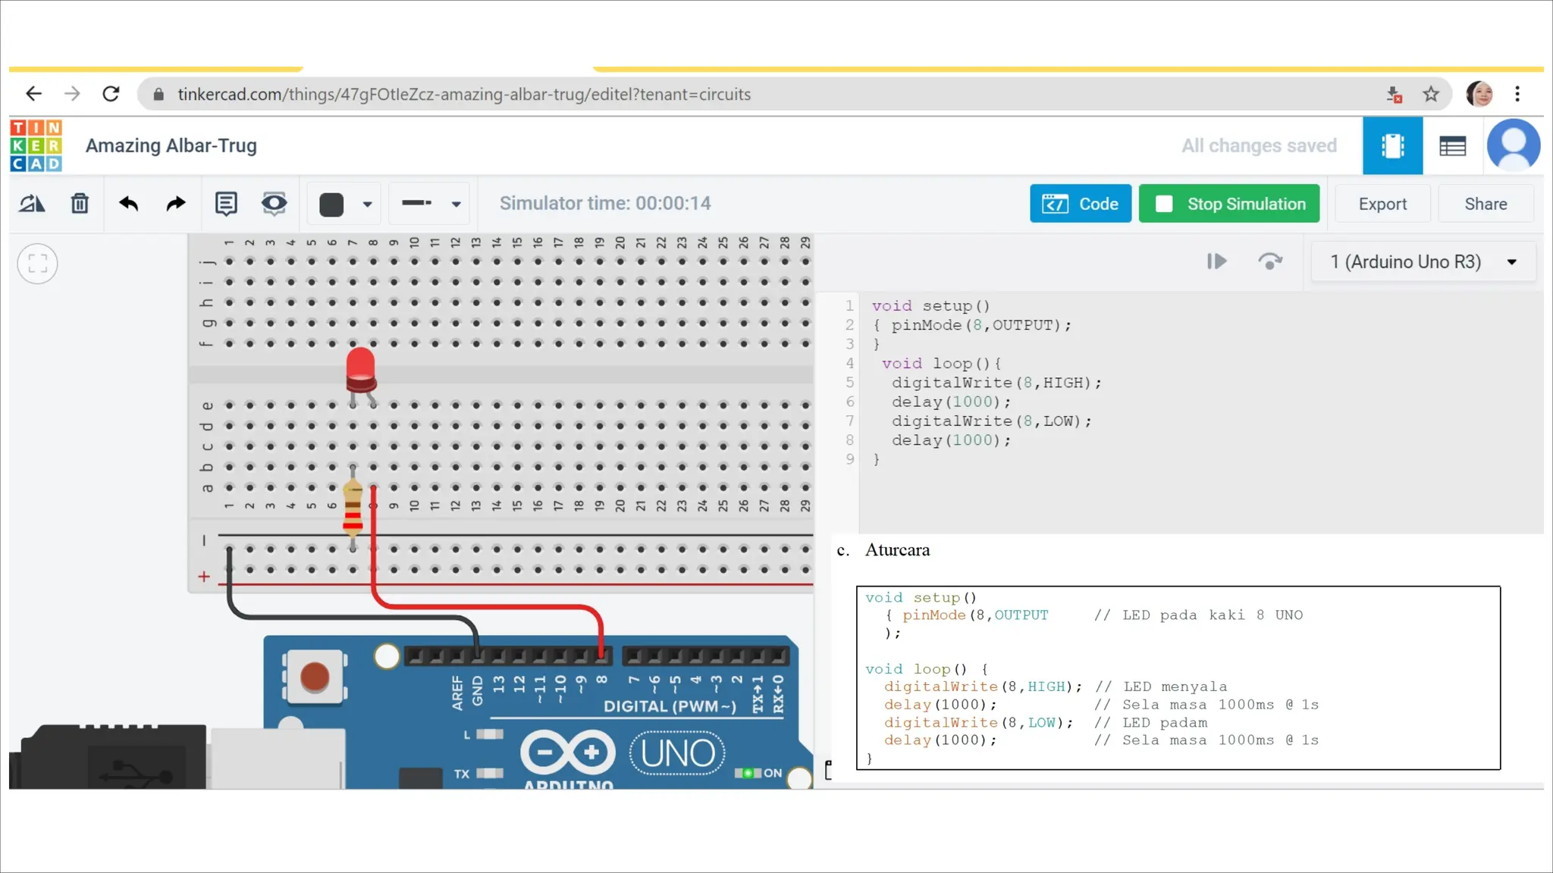Viewport: 1553px width, 873px height.
Task: Switch to circuit view icon
Action: point(1393,145)
